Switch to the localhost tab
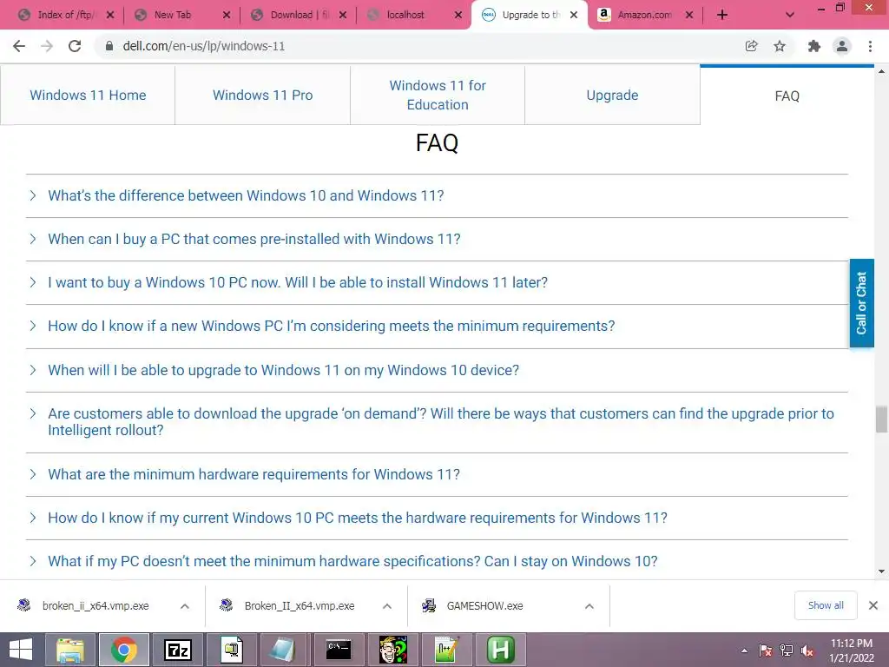Viewport: 889px width, 667px height. click(x=405, y=15)
